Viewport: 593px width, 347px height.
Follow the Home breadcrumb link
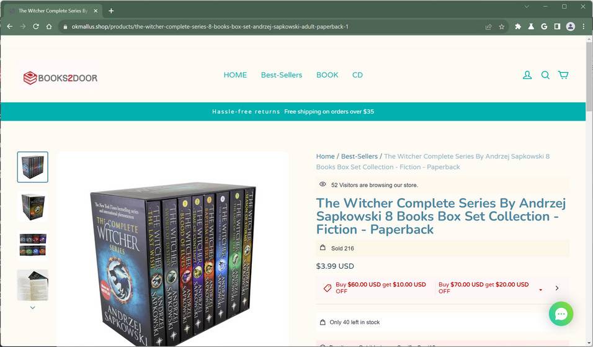325,156
